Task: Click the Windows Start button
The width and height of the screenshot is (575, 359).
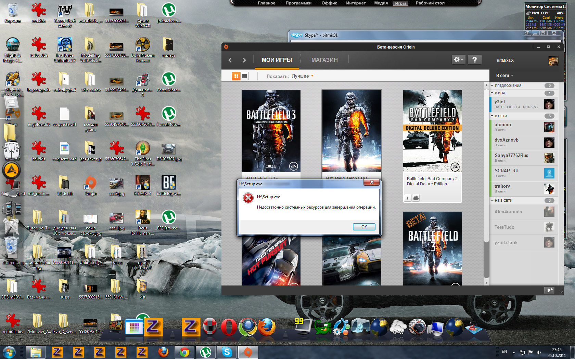Action: (x=9, y=351)
